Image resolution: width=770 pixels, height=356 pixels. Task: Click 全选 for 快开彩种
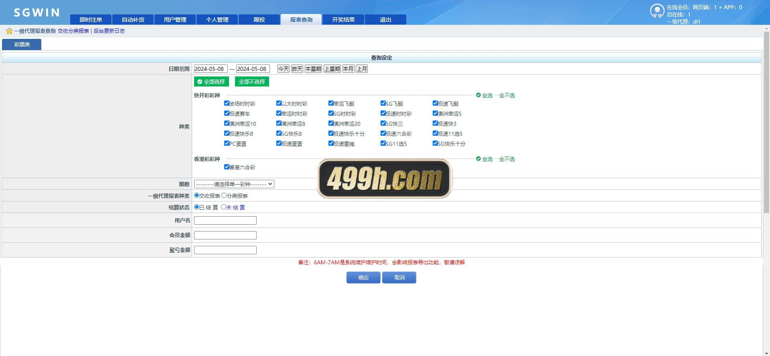point(484,95)
